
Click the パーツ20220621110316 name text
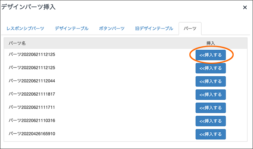pos(32,120)
